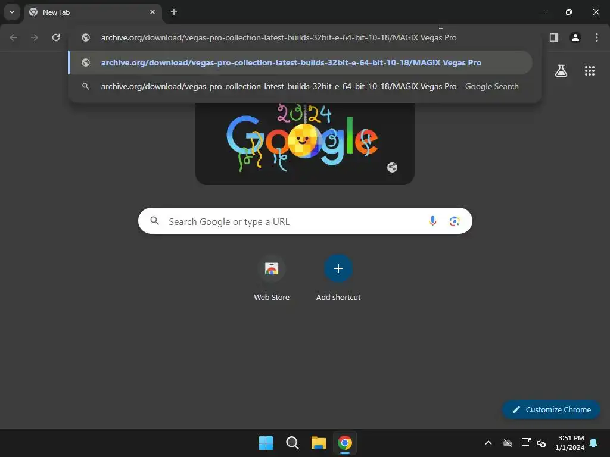Click the magnifier icon in Google search box
610x457 pixels.
click(x=154, y=221)
